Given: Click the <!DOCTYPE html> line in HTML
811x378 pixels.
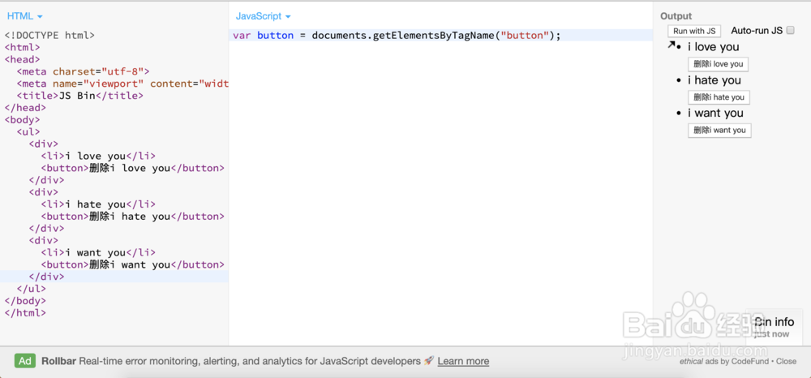Looking at the screenshot, I should [49, 36].
